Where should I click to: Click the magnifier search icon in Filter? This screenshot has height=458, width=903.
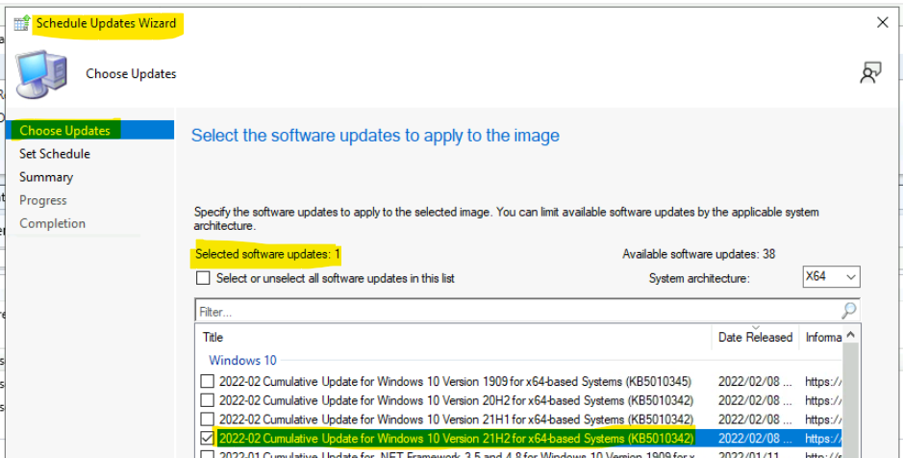pyautogui.click(x=848, y=311)
